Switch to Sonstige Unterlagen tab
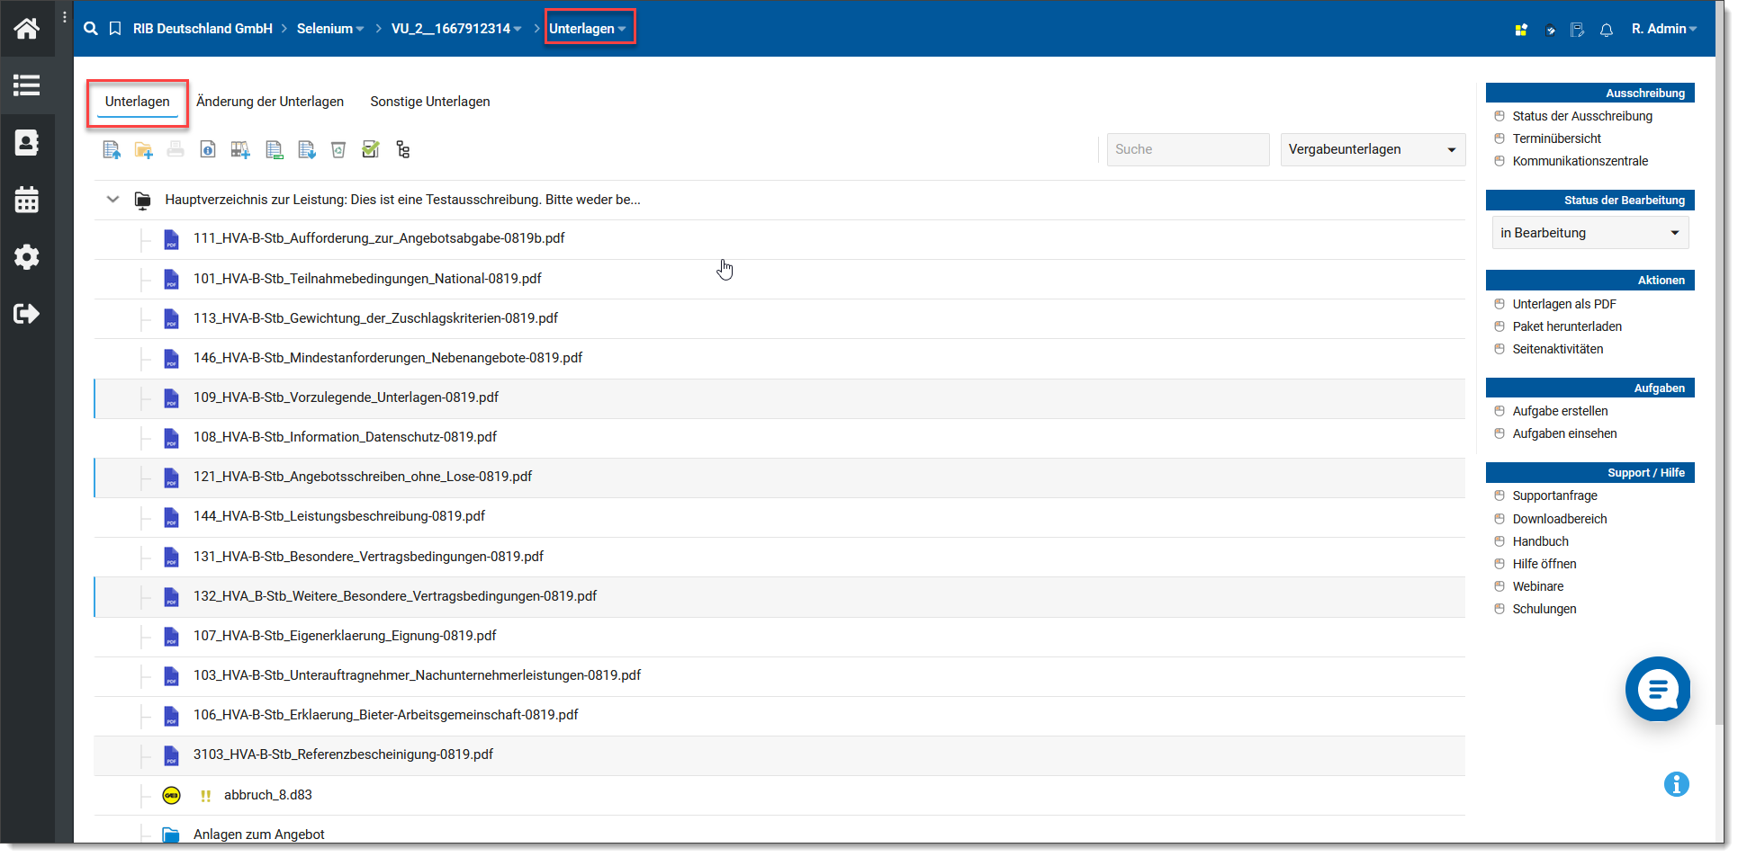 430,102
